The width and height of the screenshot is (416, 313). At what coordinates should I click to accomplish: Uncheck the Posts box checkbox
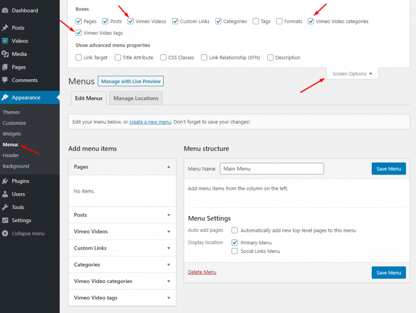coord(105,21)
